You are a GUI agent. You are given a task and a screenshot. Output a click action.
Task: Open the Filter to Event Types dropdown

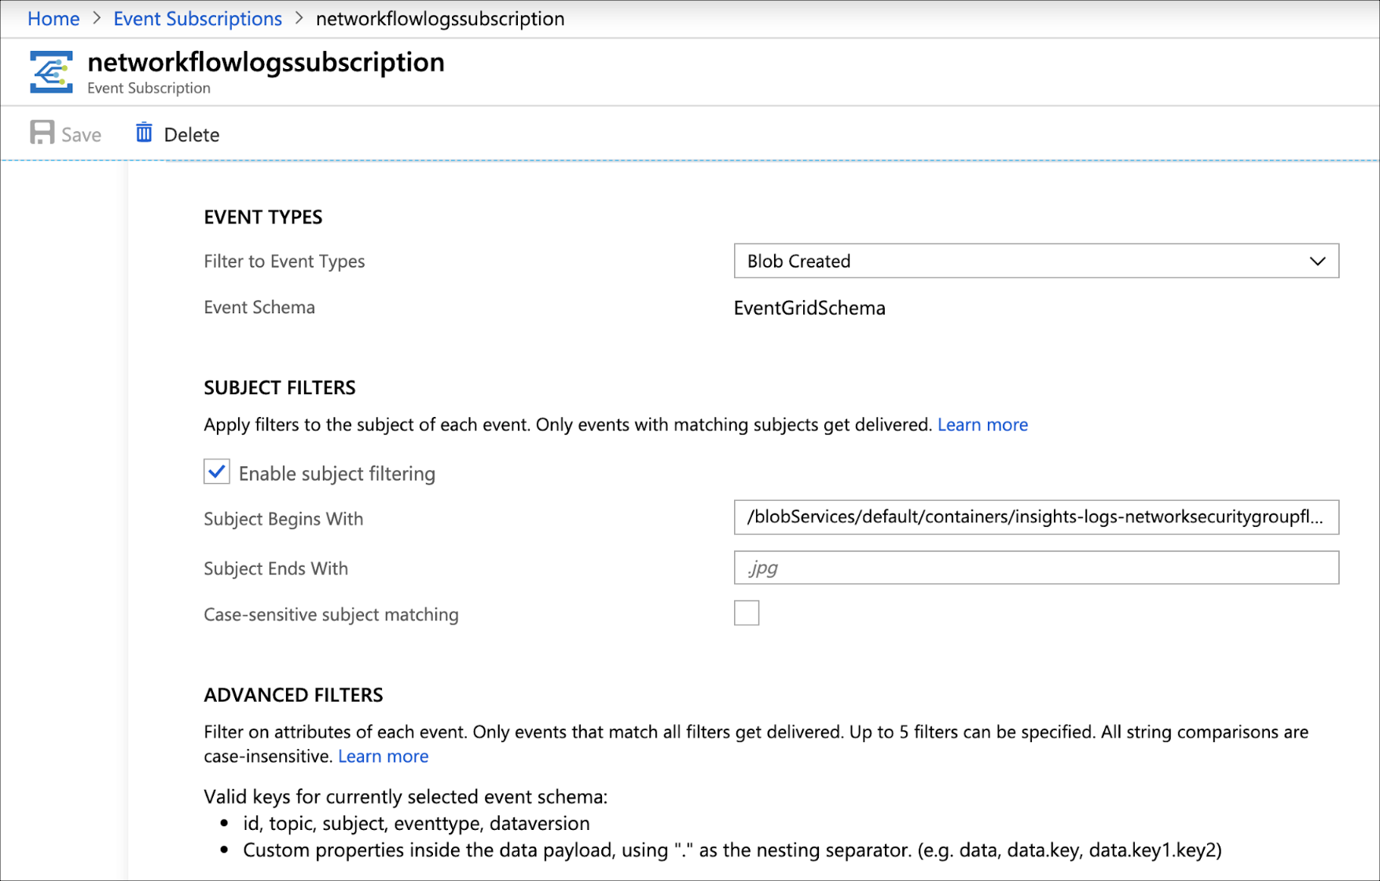[1036, 261]
